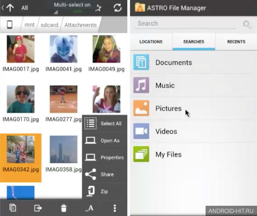The height and width of the screenshot is (216, 257).
Task: Tap the IMAG0049.jpg file name
Action: click(106, 69)
